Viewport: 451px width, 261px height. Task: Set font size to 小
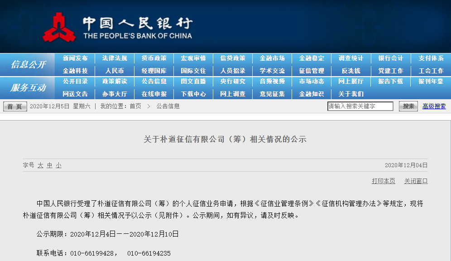(x=59, y=165)
